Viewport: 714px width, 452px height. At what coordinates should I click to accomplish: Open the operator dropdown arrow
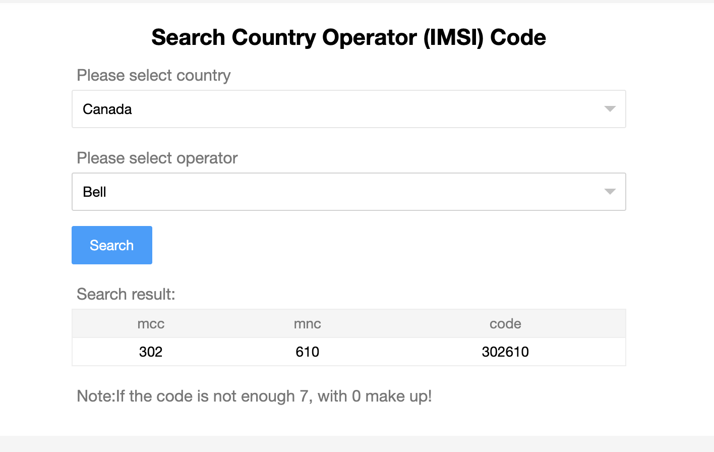610,192
